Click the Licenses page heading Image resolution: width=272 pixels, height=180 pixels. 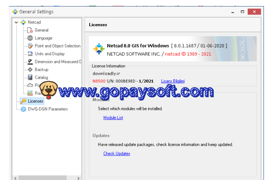tap(98, 25)
